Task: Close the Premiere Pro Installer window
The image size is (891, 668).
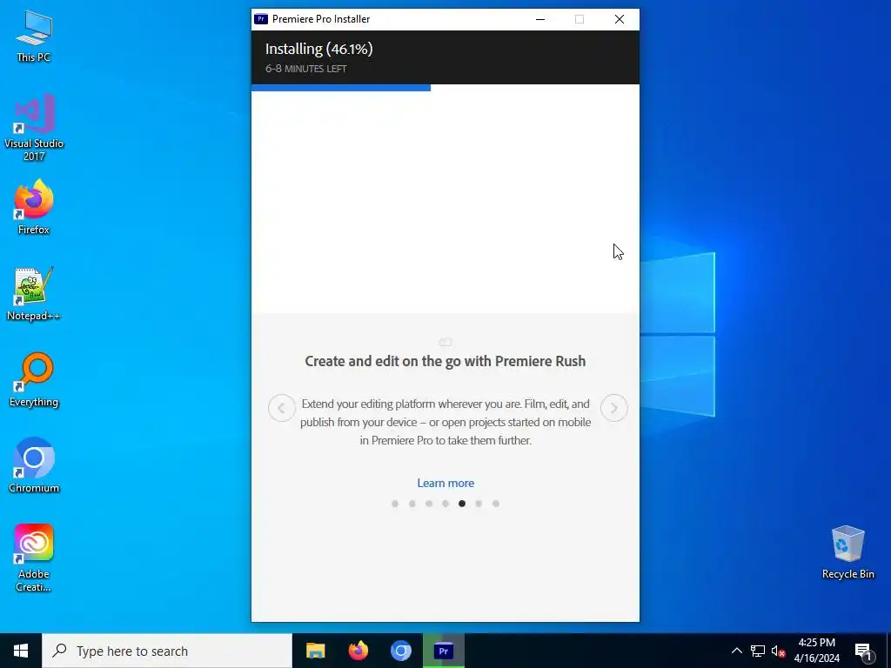Action: (x=620, y=19)
